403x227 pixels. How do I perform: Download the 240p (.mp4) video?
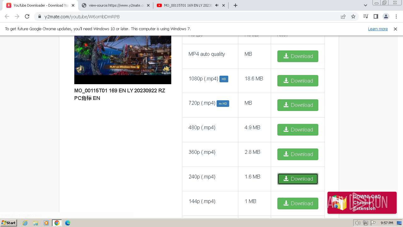tap(298, 179)
